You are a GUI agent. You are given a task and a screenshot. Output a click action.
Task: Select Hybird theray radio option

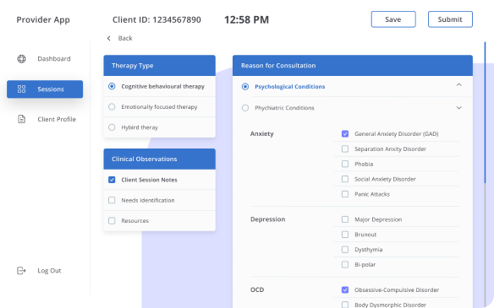[112, 127]
